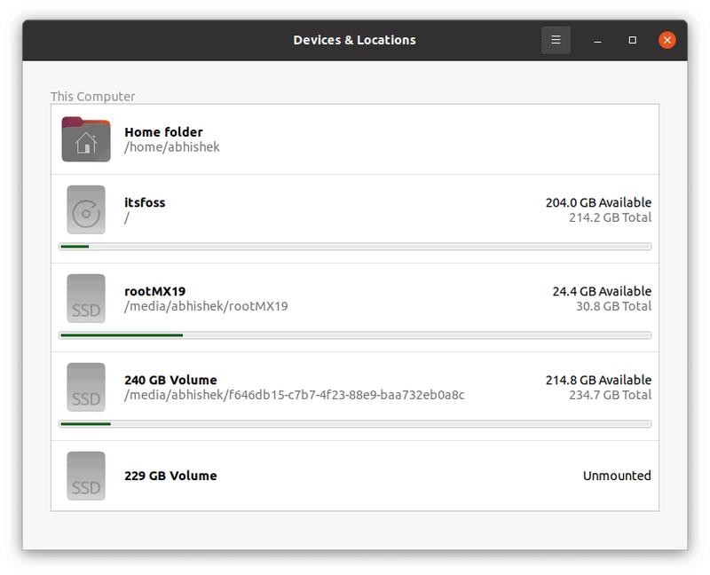This screenshot has width=710, height=575.
Task: Click the 204.0 GB Available label
Action: click(x=598, y=202)
